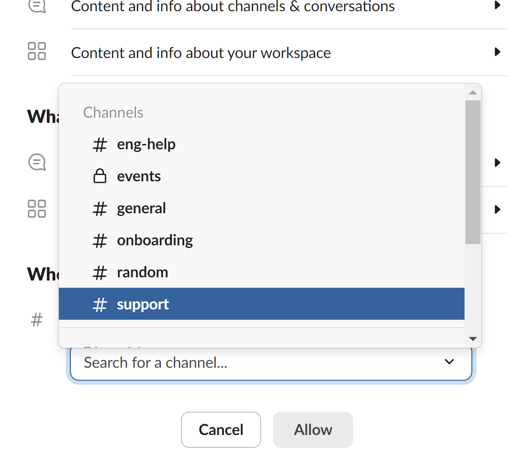Expand Content and info about your workspace
This screenshot has height=475, width=523.
pyautogui.click(x=497, y=52)
